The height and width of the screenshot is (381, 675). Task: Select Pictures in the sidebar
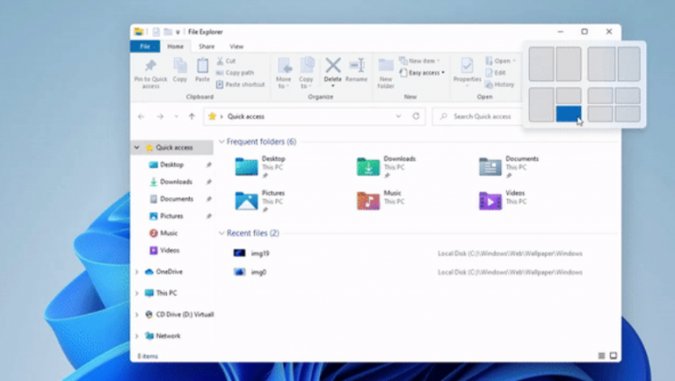pyautogui.click(x=171, y=216)
